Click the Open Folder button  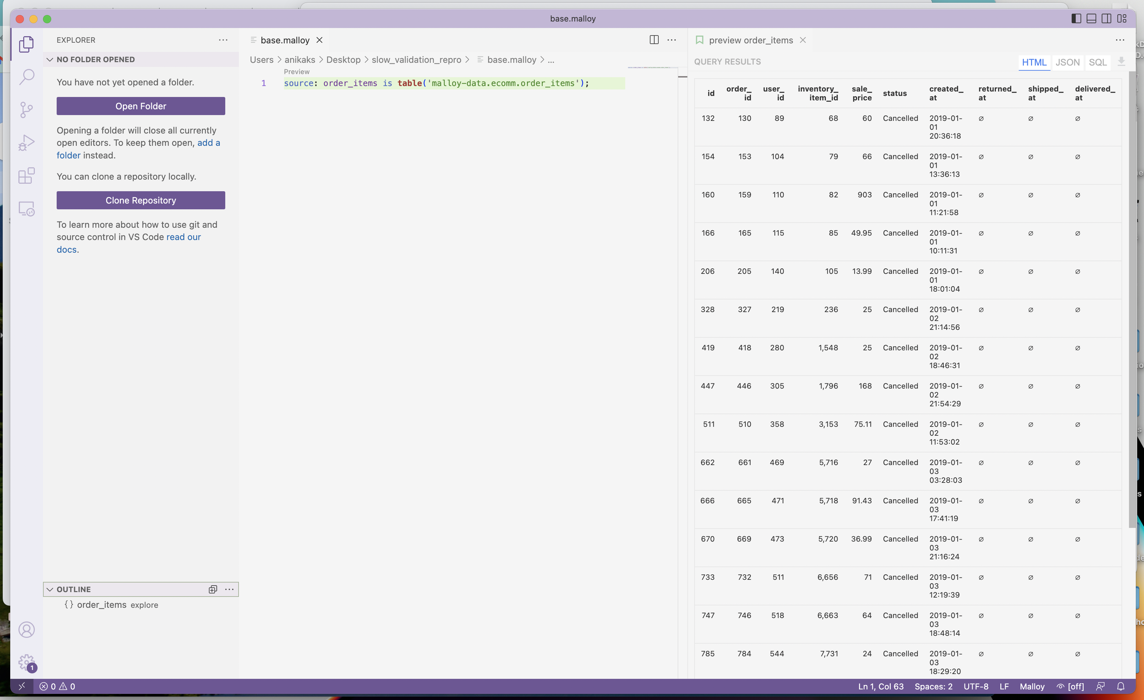click(141, 106)
